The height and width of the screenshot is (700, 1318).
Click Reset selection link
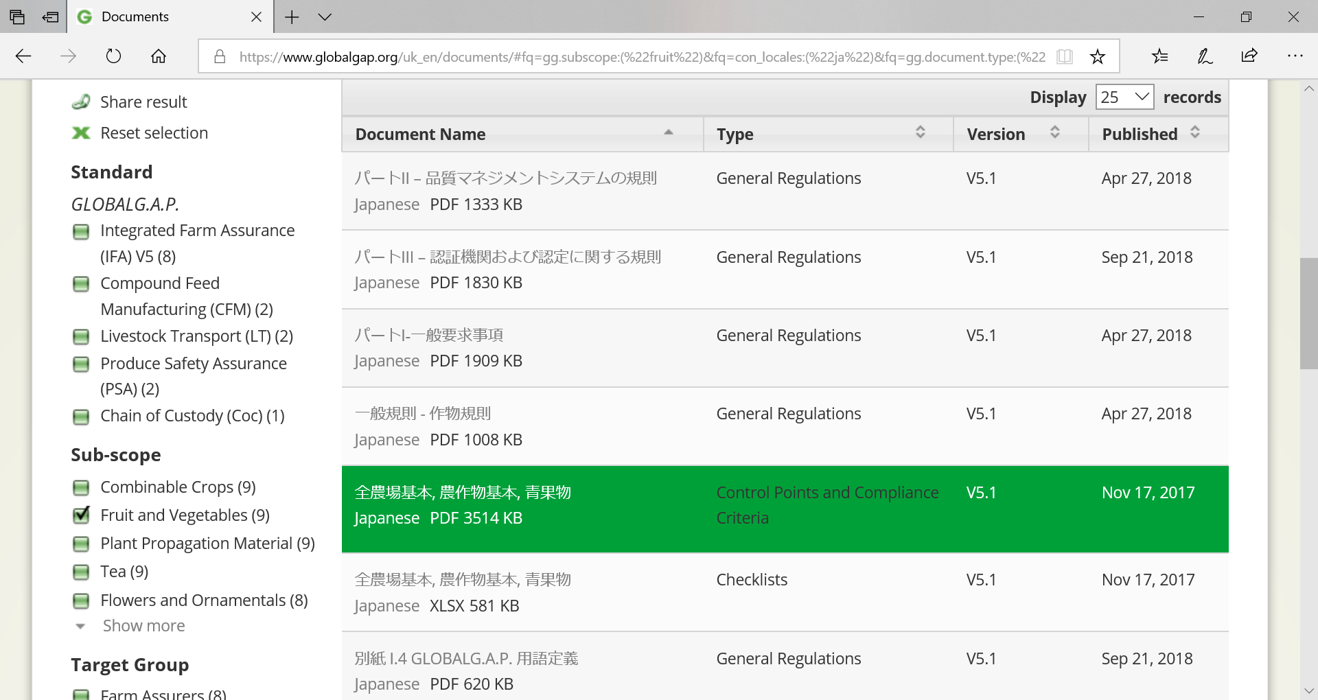click(x=154, y=133)
